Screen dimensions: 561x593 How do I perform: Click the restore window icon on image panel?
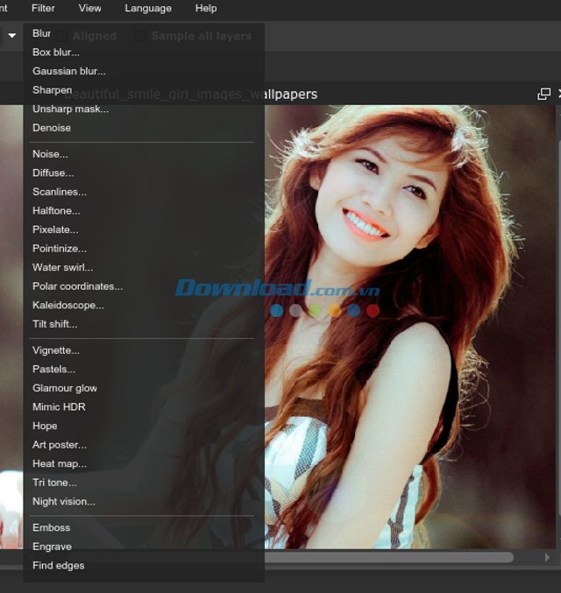pyautogui.click(x=544, y=94)
